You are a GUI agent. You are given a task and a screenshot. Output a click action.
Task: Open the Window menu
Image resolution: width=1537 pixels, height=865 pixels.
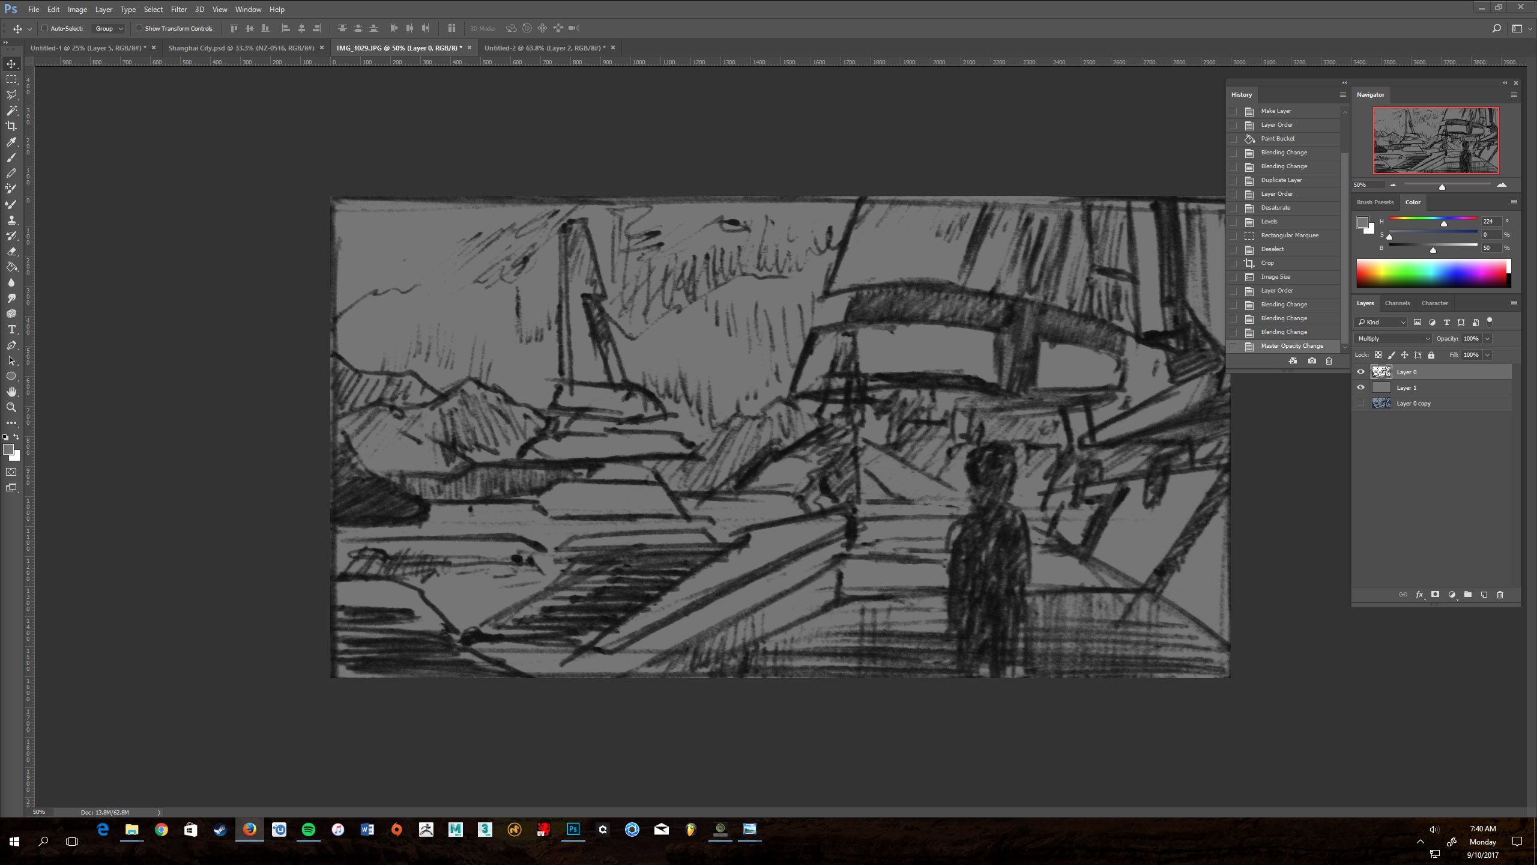click(x=248, y=9)
